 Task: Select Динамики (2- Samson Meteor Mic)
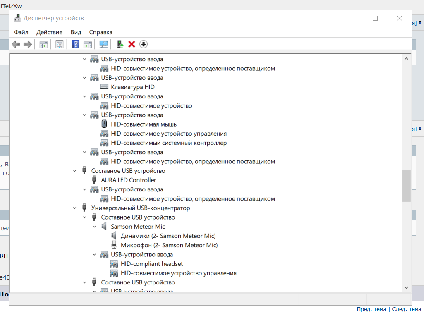(168, 236)
